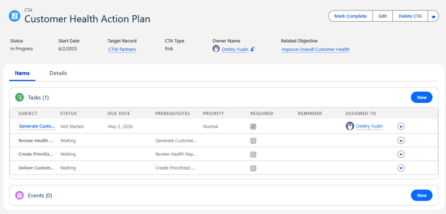Open more actions dropdown next to Delete CTA
This screenshot has height=214, width=446.
tap(433, 17)
